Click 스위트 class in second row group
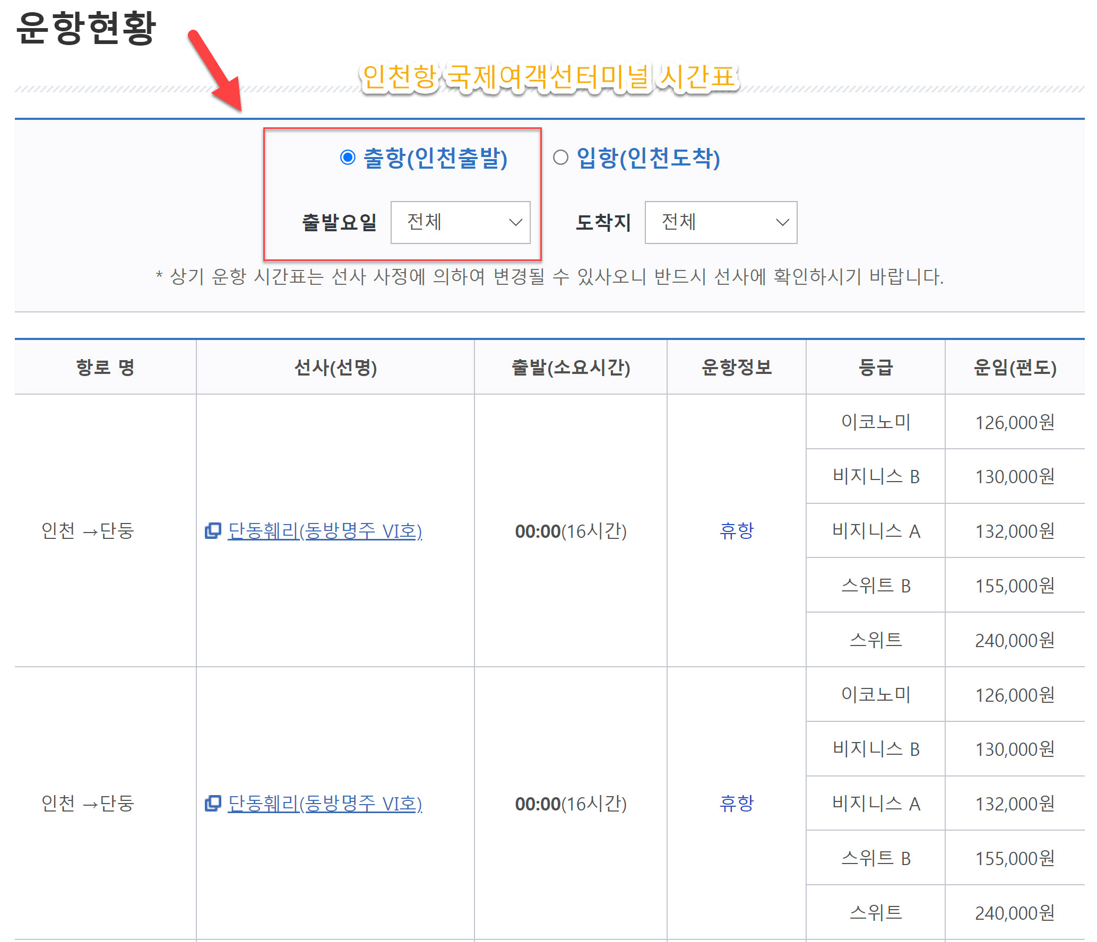1097x942 pixels. click(876, 912)
